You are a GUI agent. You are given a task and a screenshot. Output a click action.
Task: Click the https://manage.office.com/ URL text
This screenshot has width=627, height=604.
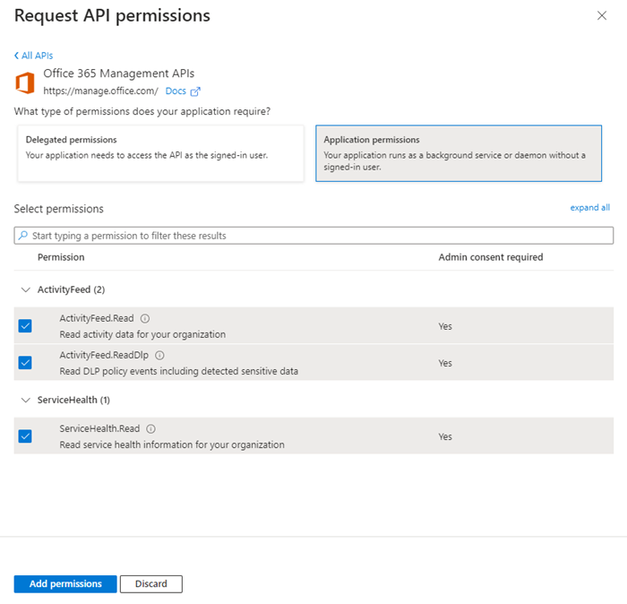click(100, 91)
